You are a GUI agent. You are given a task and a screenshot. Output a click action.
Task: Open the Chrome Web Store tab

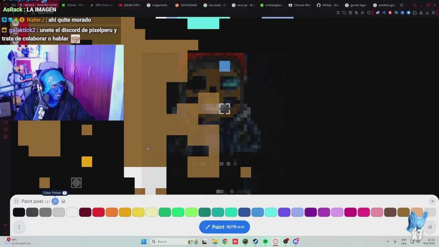pyautogui.click(x=299, y=5)
